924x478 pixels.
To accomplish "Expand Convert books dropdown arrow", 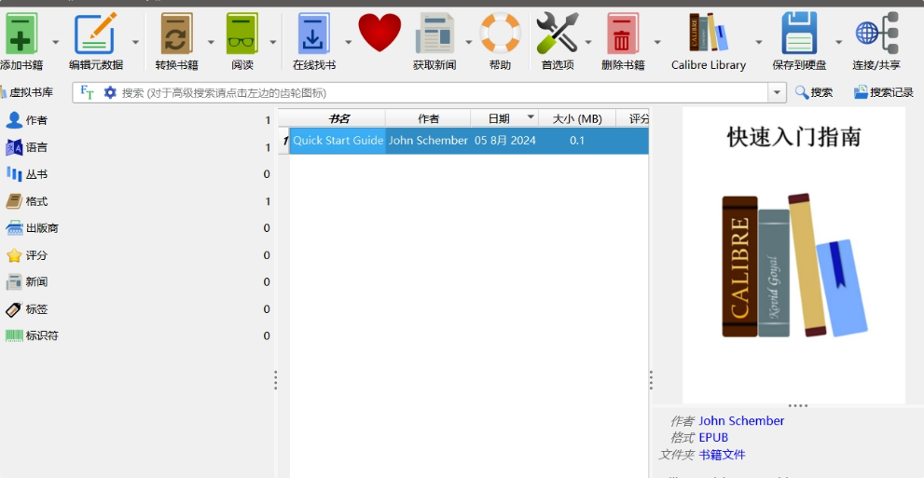I will 211,42.
